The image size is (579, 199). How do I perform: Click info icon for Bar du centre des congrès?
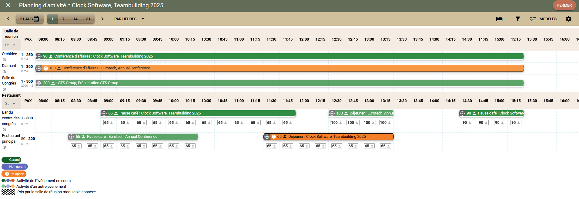(4, 130)
